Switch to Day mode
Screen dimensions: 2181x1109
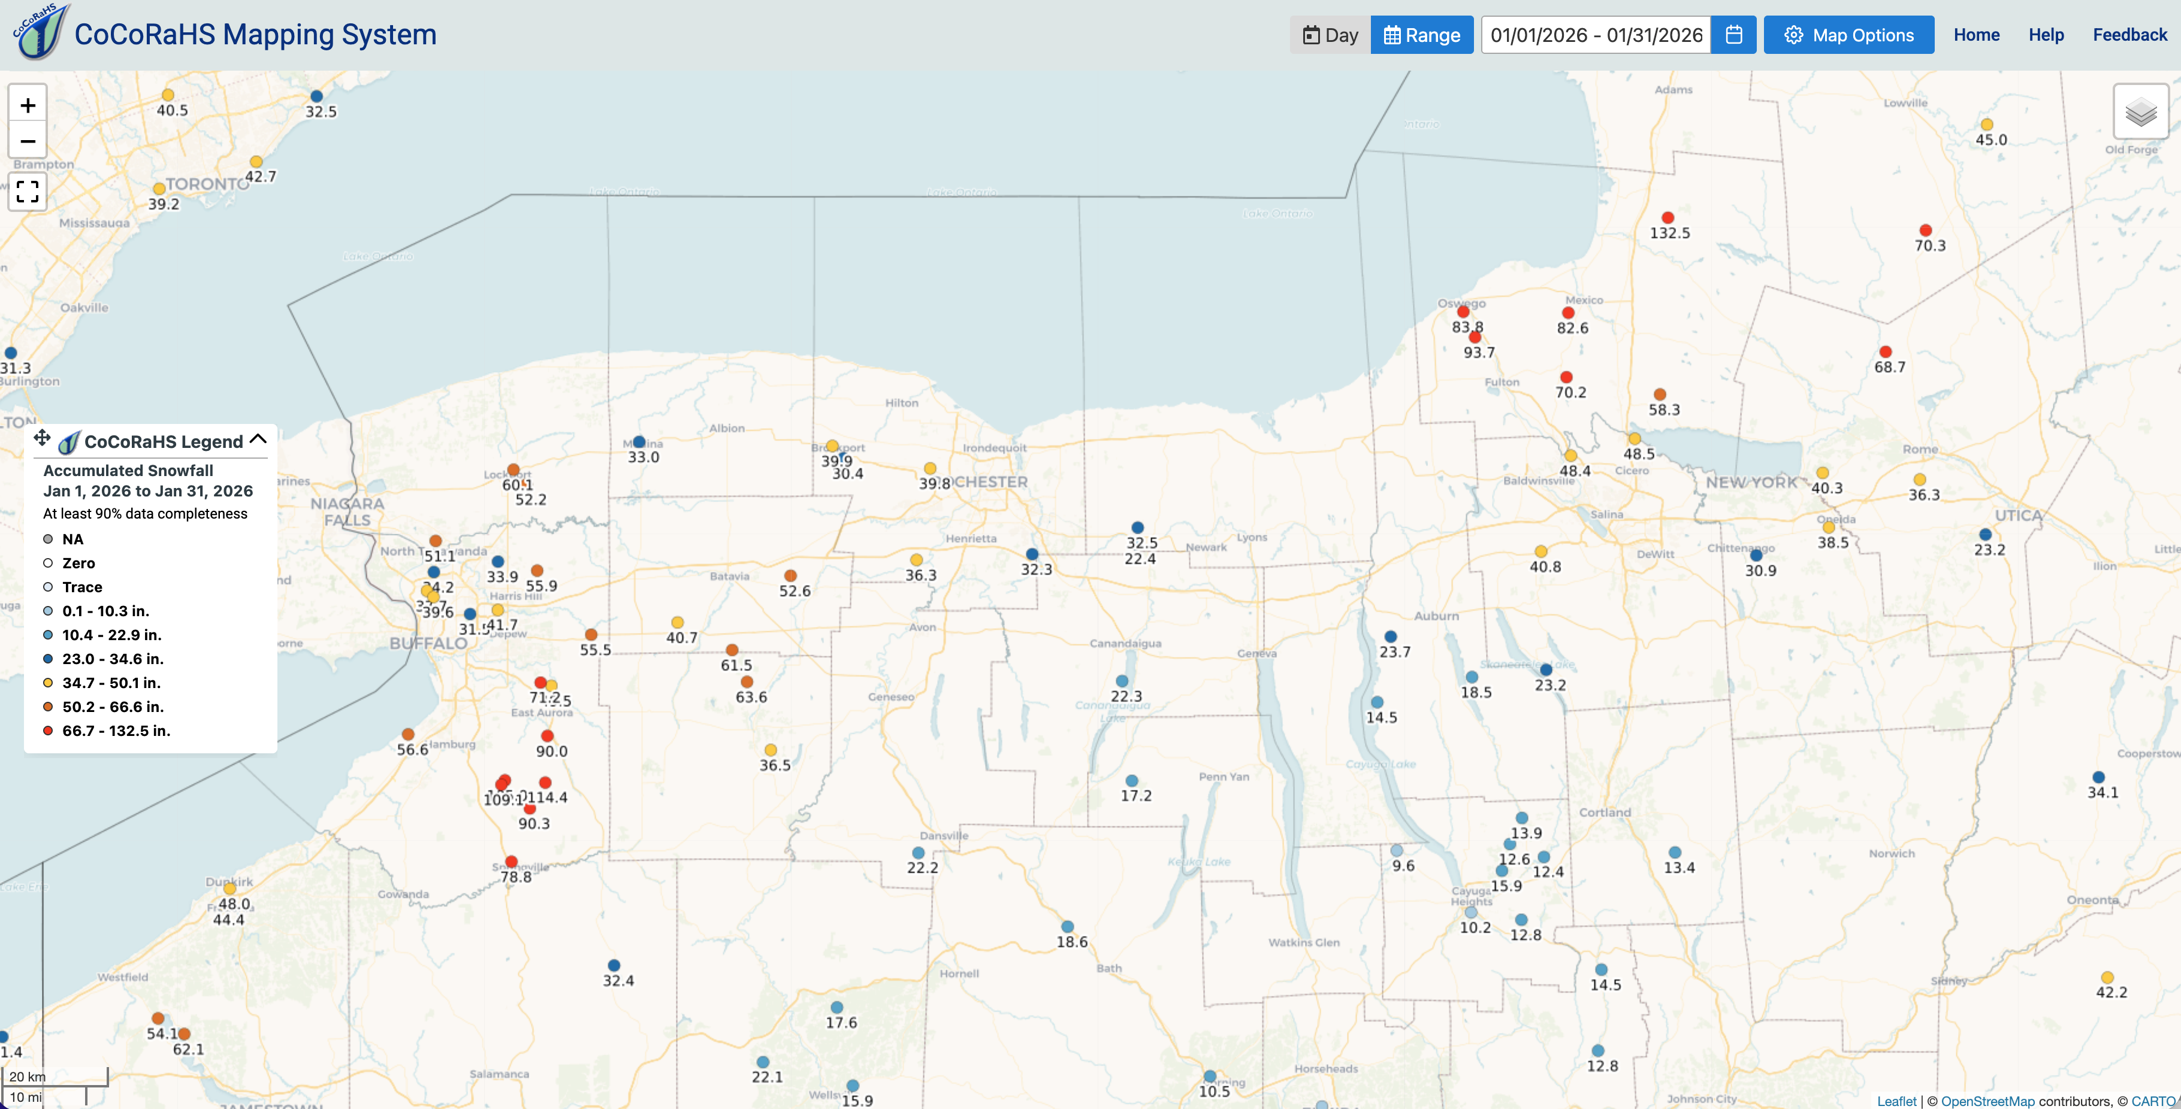point(1330,35)
